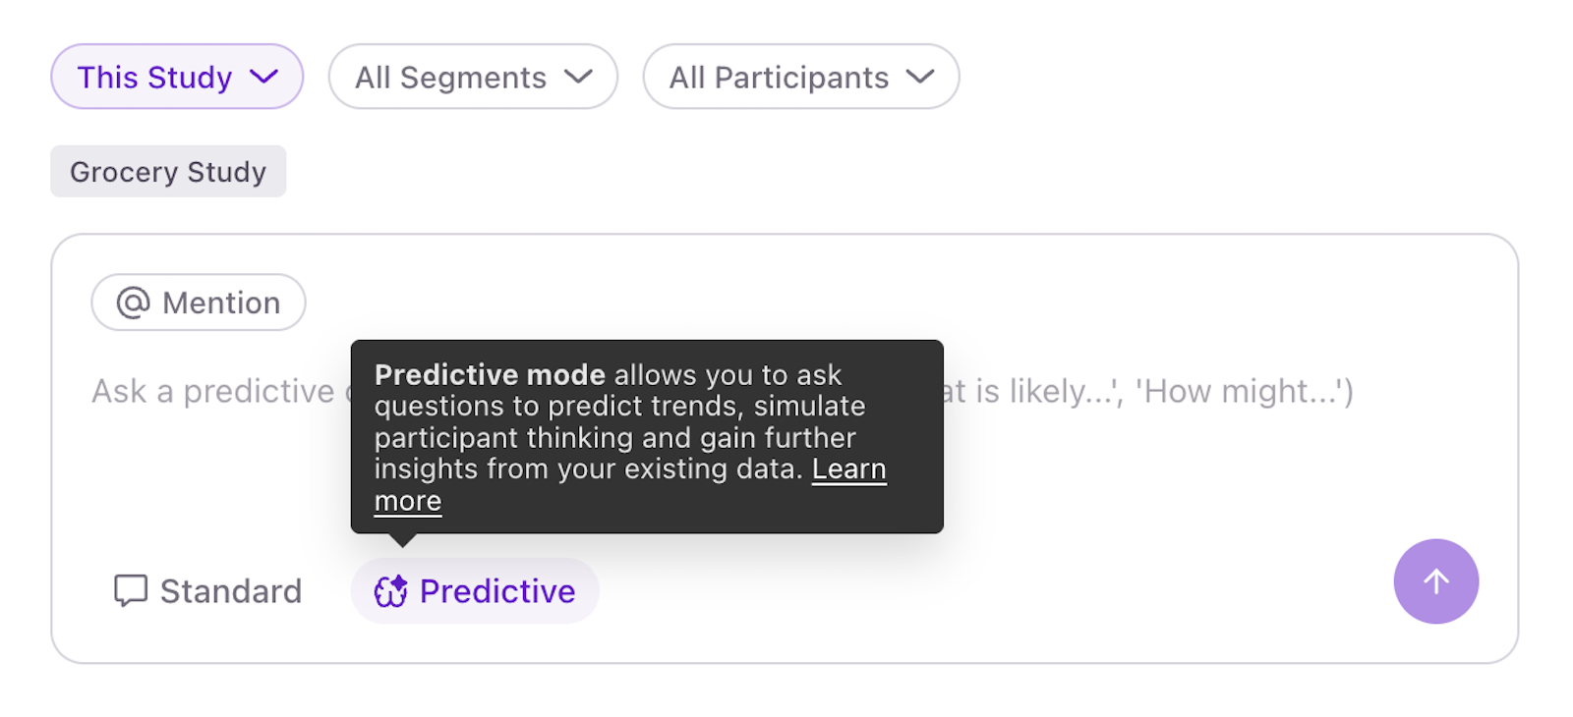Click the bold 'Predictive mode' tooltip heading
This screenshot has height=717, width=1573.
point(490,375)
